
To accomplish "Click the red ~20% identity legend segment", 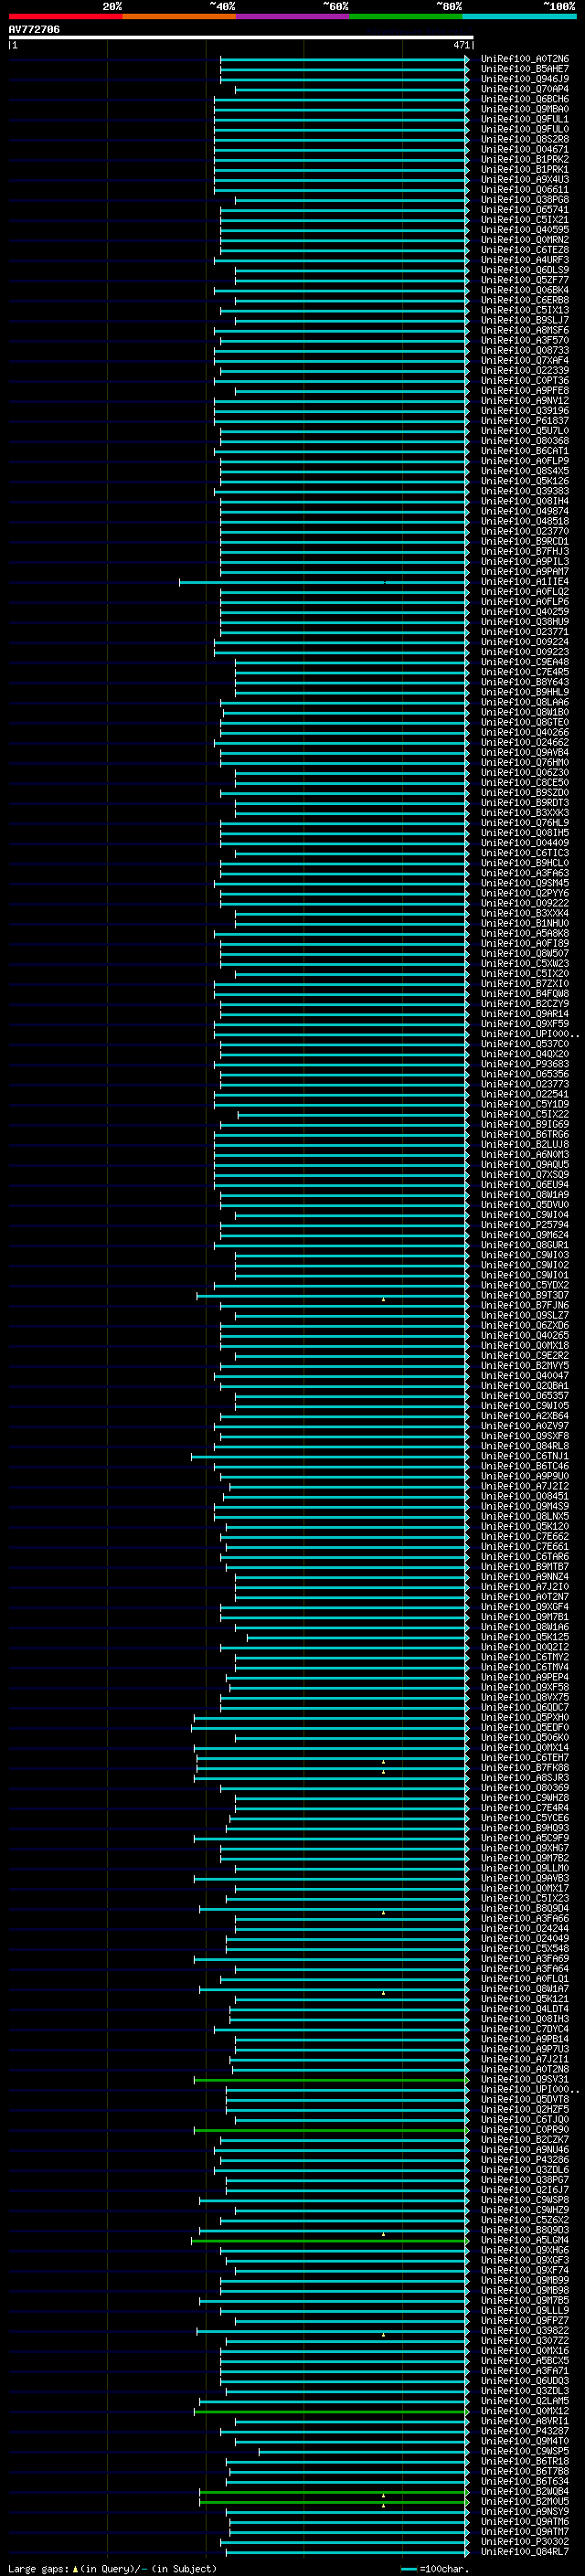I will (x=65, y=16).
